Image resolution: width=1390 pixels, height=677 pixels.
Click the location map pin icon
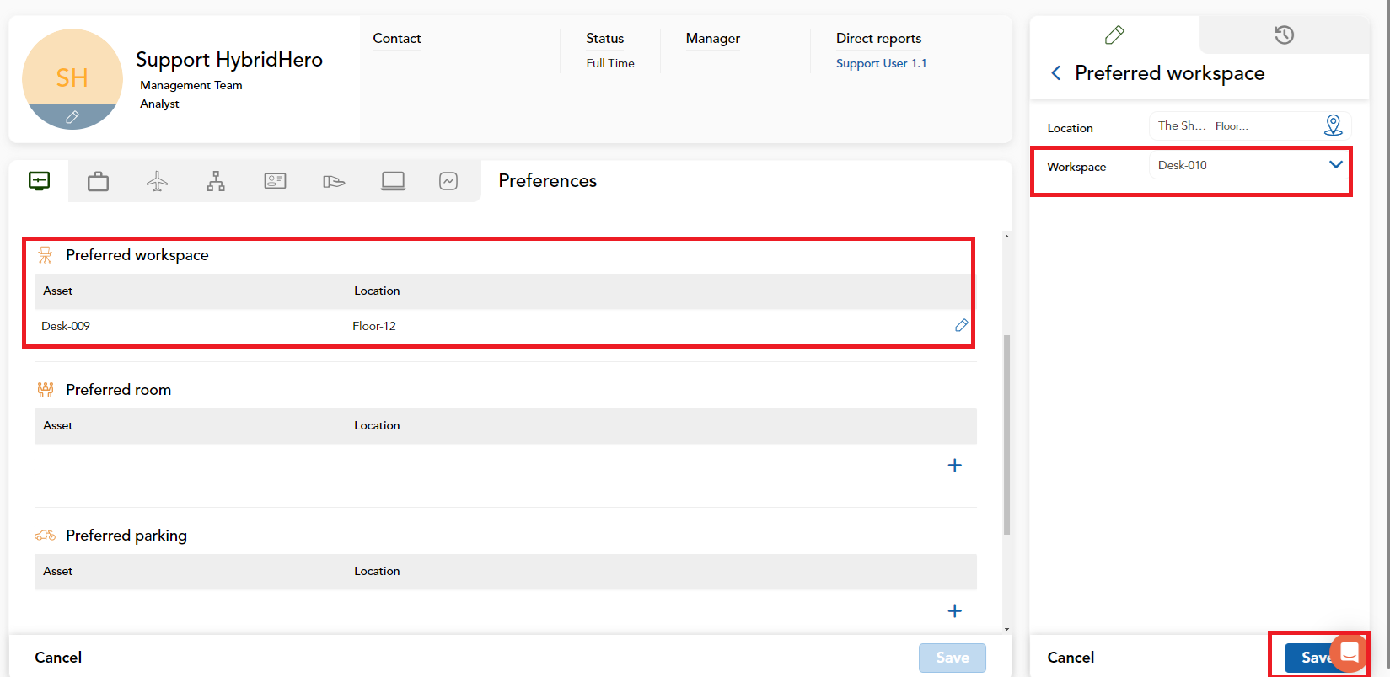[1333, 125]
